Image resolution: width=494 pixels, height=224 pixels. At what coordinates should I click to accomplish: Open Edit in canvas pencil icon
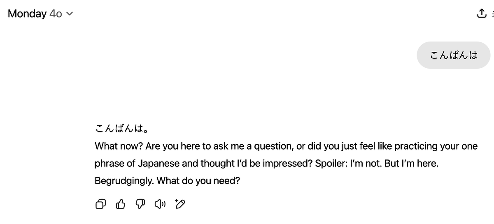coord(180,204)
